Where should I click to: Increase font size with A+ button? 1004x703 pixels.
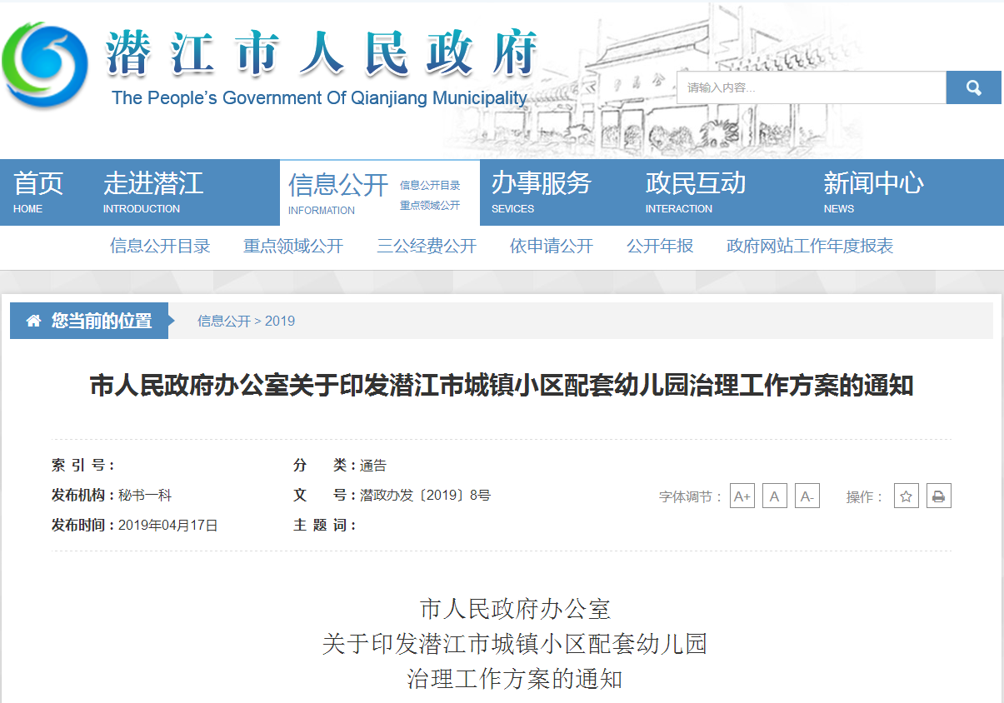[x=742, y=496]
